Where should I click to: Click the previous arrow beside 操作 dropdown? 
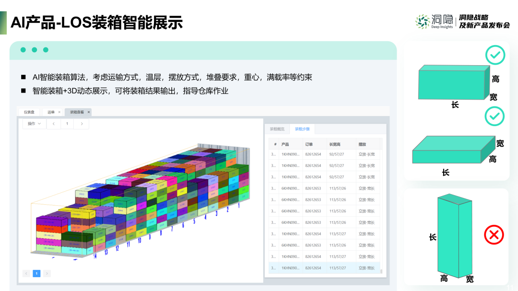53,124
